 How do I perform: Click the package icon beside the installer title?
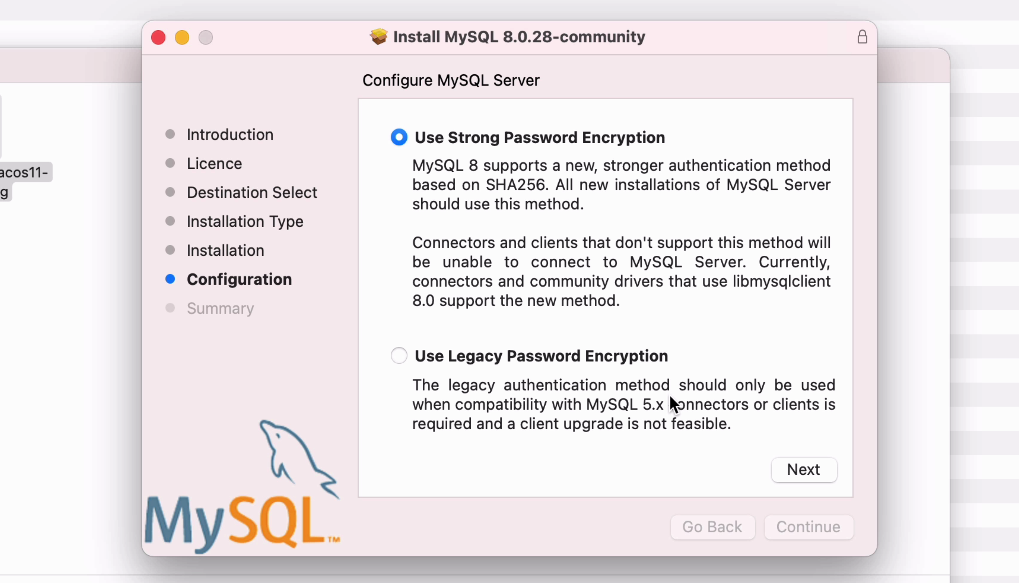pos(378,37)
